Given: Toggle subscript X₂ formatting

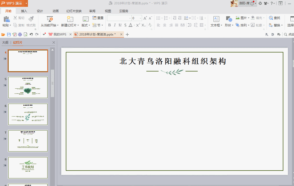Looking at the screenshot, I should click(x=143, y=25).
